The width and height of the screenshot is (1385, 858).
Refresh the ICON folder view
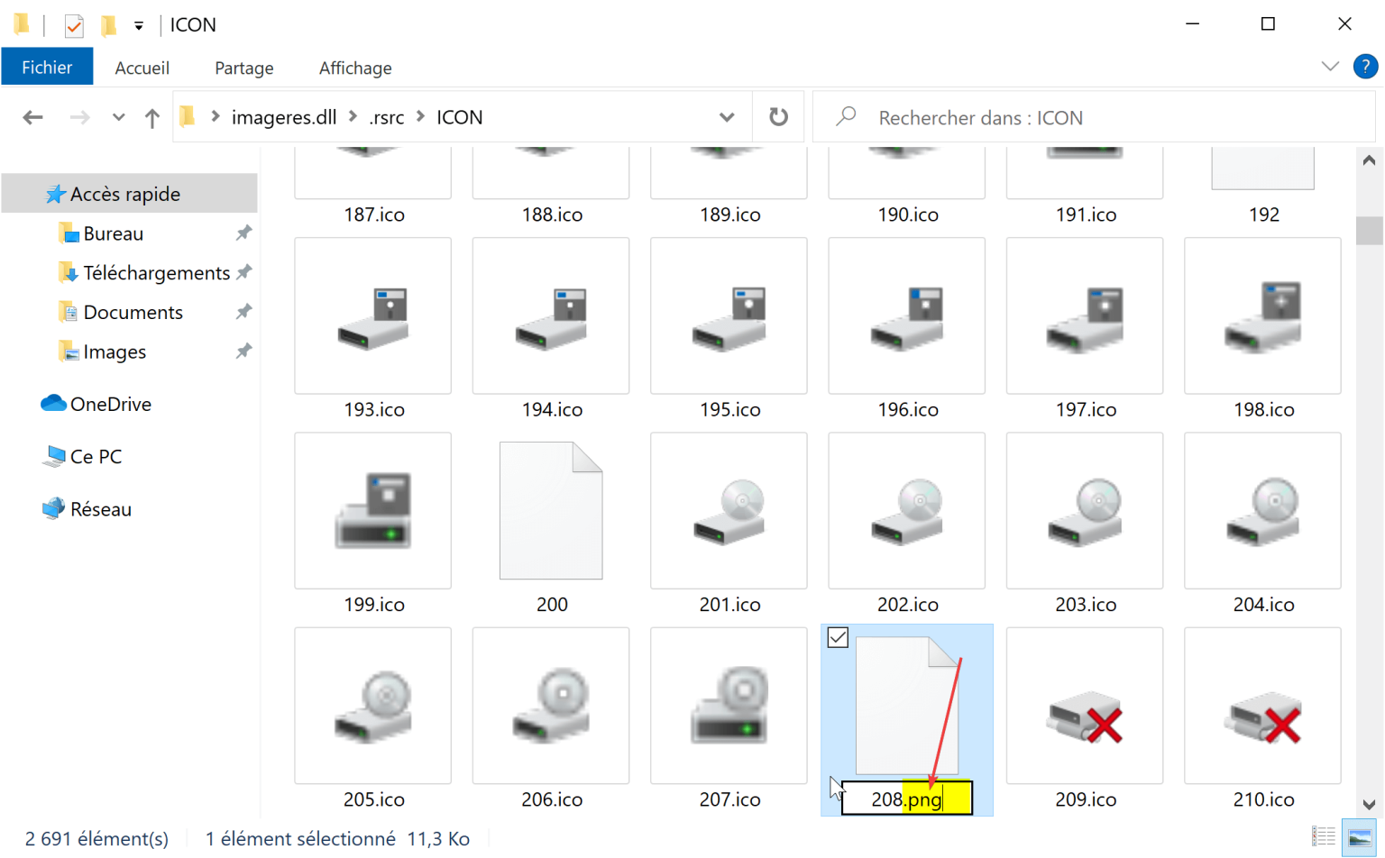(x=777, y=116)
